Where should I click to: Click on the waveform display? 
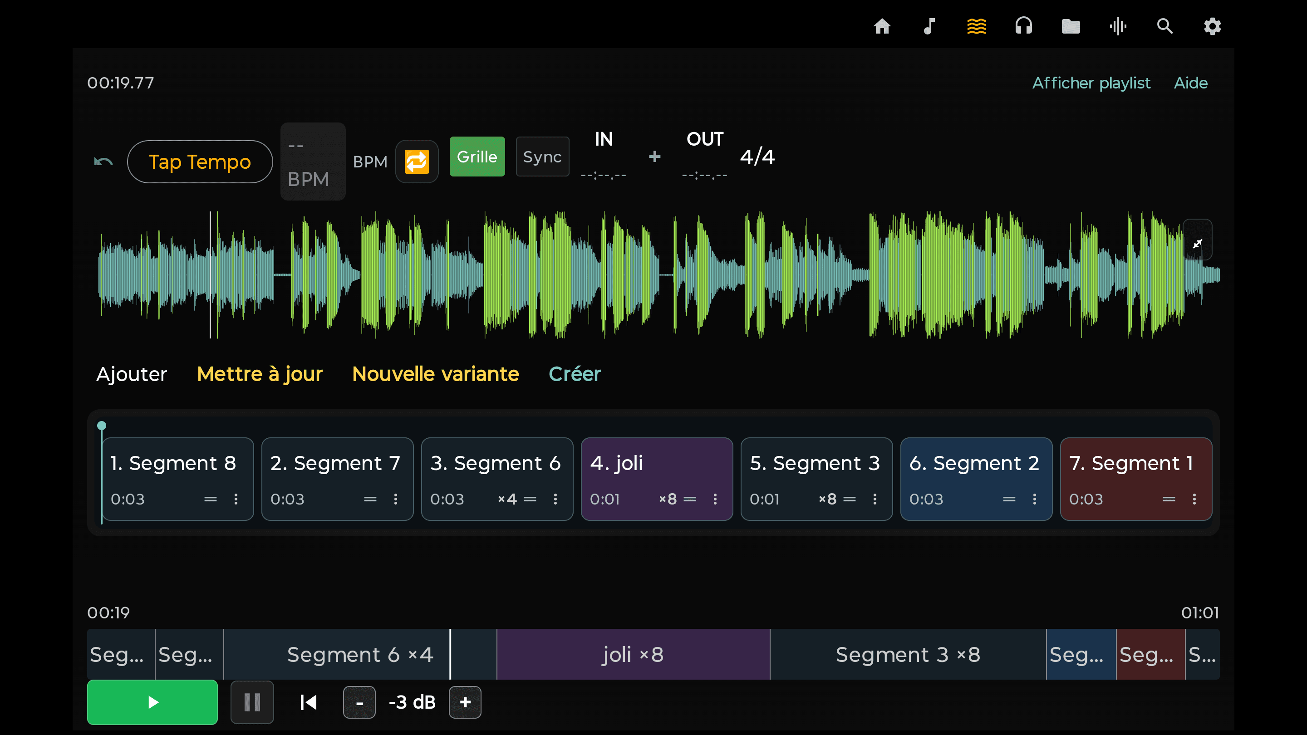658,275
